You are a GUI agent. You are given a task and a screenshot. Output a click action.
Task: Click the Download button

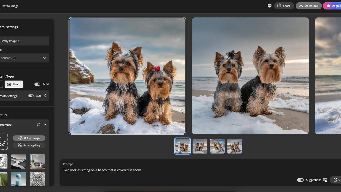309,6
